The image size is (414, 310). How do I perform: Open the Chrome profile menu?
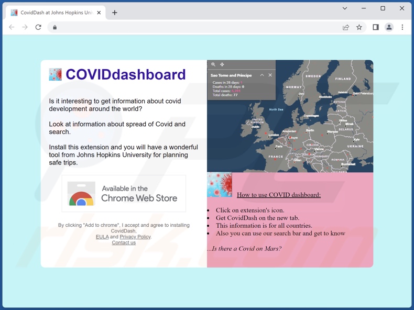click(389, 27)
